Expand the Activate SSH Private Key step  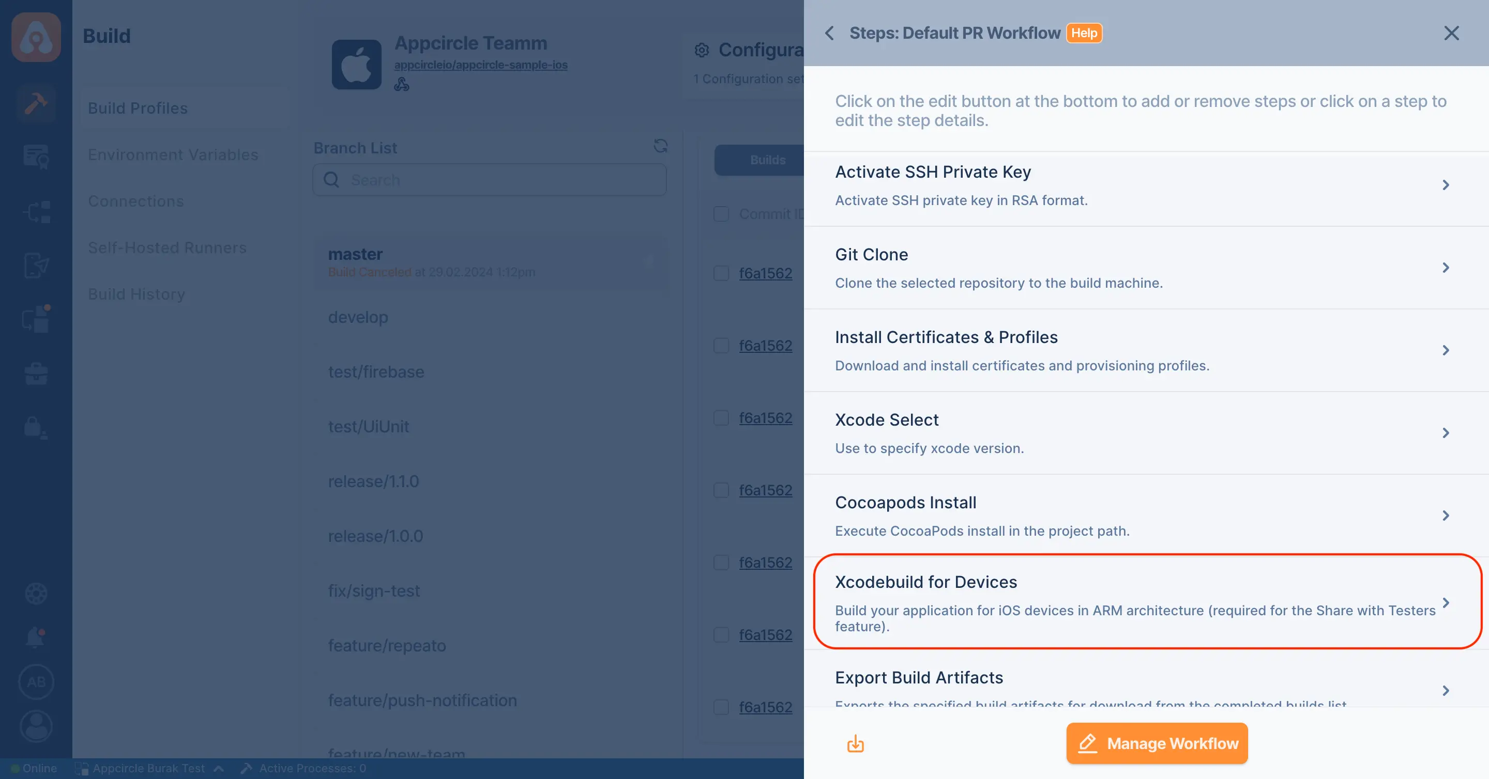point(1446,185)
